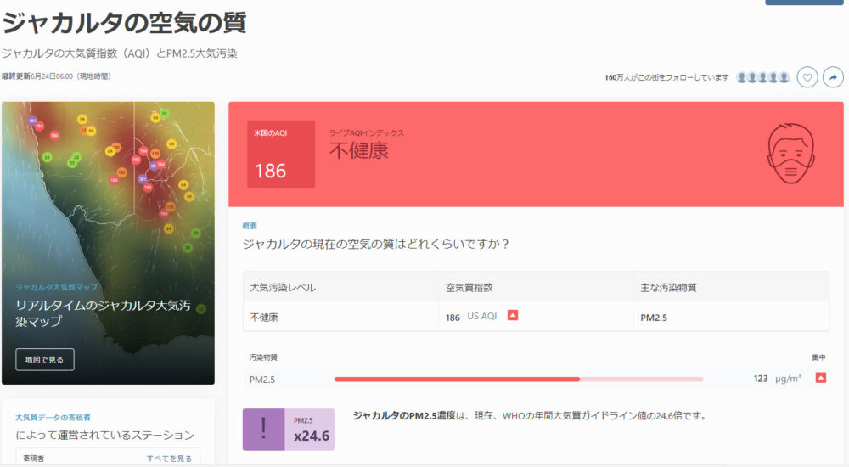Click the purple exclamation warning icon
This screenshot has height=467, width=849.
click(263, 429)
